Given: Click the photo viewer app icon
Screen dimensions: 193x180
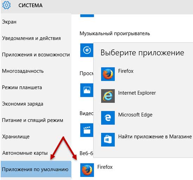Looking at the screenshot, I should click(x=87, y=90).
